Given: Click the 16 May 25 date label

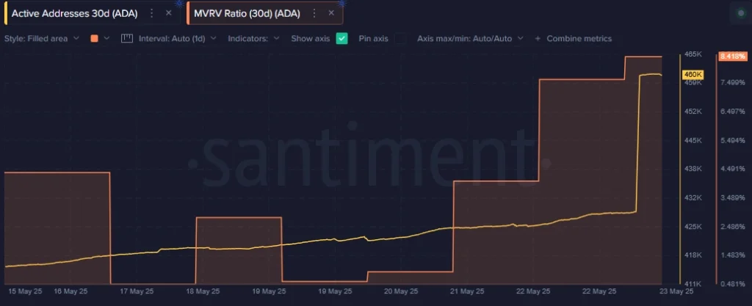Looking at the screenshot, I should click(70, 291).
